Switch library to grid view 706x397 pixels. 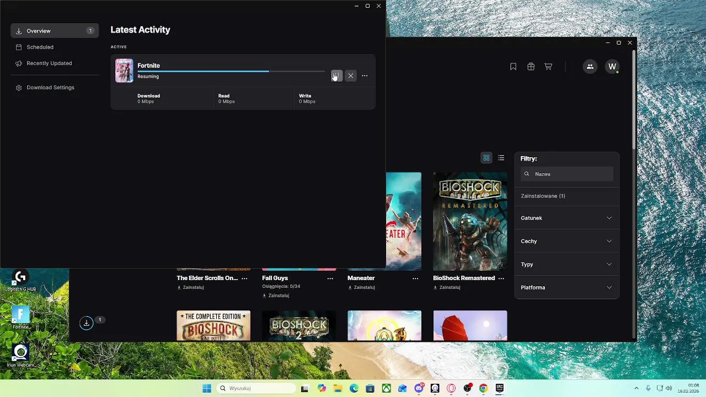(486, 158)
